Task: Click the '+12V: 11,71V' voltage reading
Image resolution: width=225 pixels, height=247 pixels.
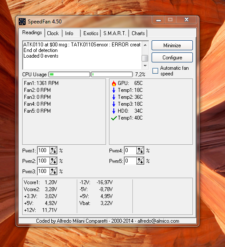Action: pyautogui.click(x=40, y=210)
